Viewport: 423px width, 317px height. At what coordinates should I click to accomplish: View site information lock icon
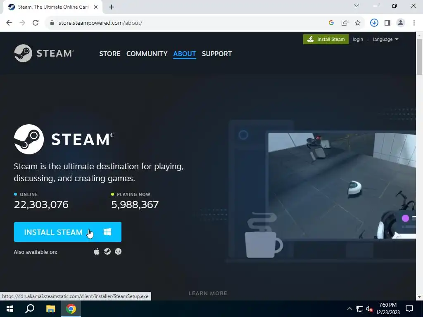52,23
